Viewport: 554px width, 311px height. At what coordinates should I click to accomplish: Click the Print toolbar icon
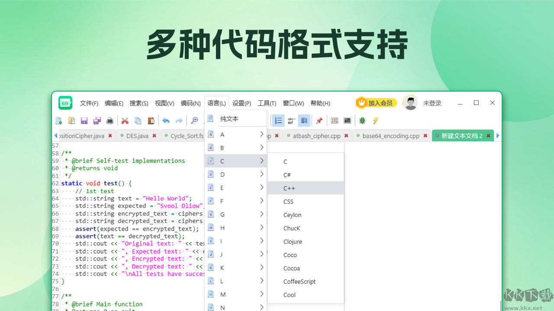[110, 121]
